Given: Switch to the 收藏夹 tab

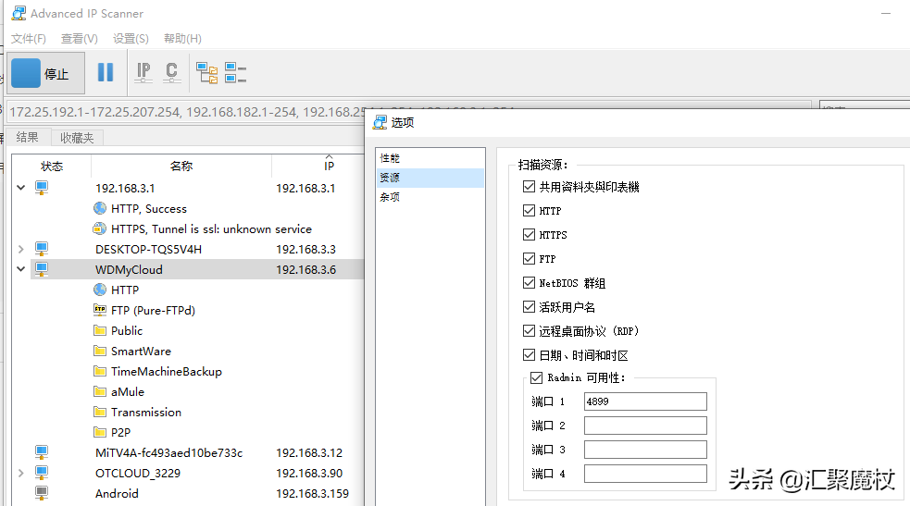Looking at the screenshot, I should 77,138.
